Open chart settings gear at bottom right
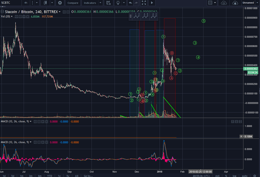The height and width of the screenshot is (177, 260). [255, 176]
